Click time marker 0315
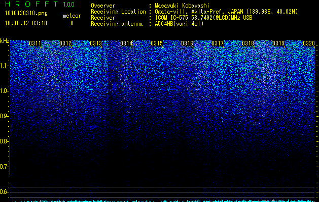This screenshot has width=319, height=202. [x=157, y=43]
